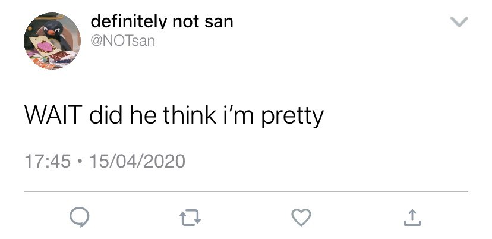Expand the down-arrow menu beside the username
Image resolution: width=492 pixels, height=239 pixels.
(x=459, y=21)
